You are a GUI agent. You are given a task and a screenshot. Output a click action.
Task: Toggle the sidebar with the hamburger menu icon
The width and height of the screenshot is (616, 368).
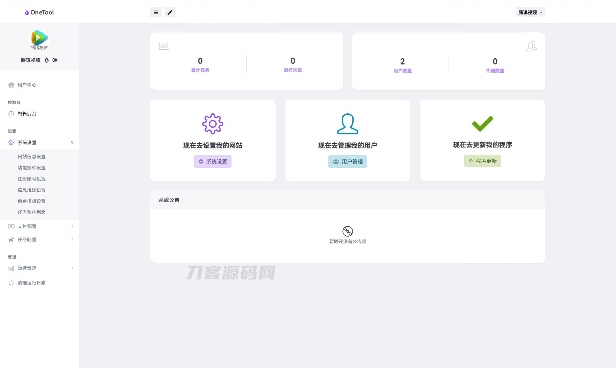click(156, 12)
